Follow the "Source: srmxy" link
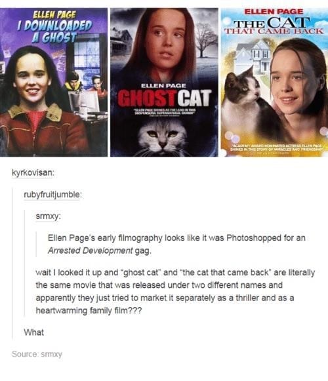This screenshot has height=381, width=328. click(x=37, y=354)
